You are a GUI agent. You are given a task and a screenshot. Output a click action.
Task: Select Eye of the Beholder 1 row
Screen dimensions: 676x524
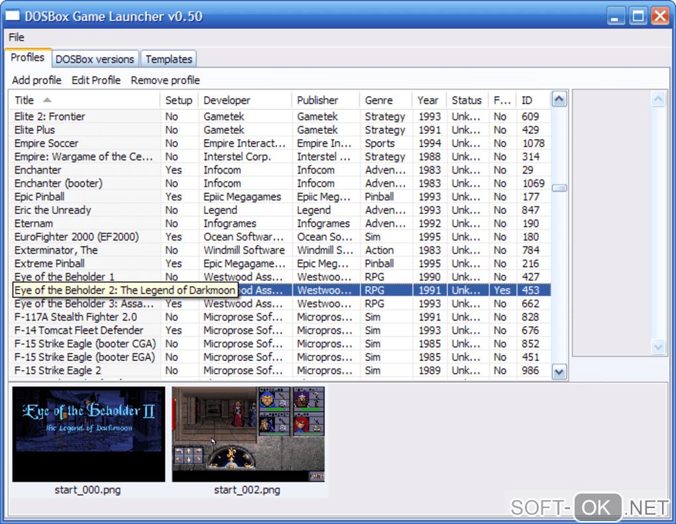coord(280,277)
